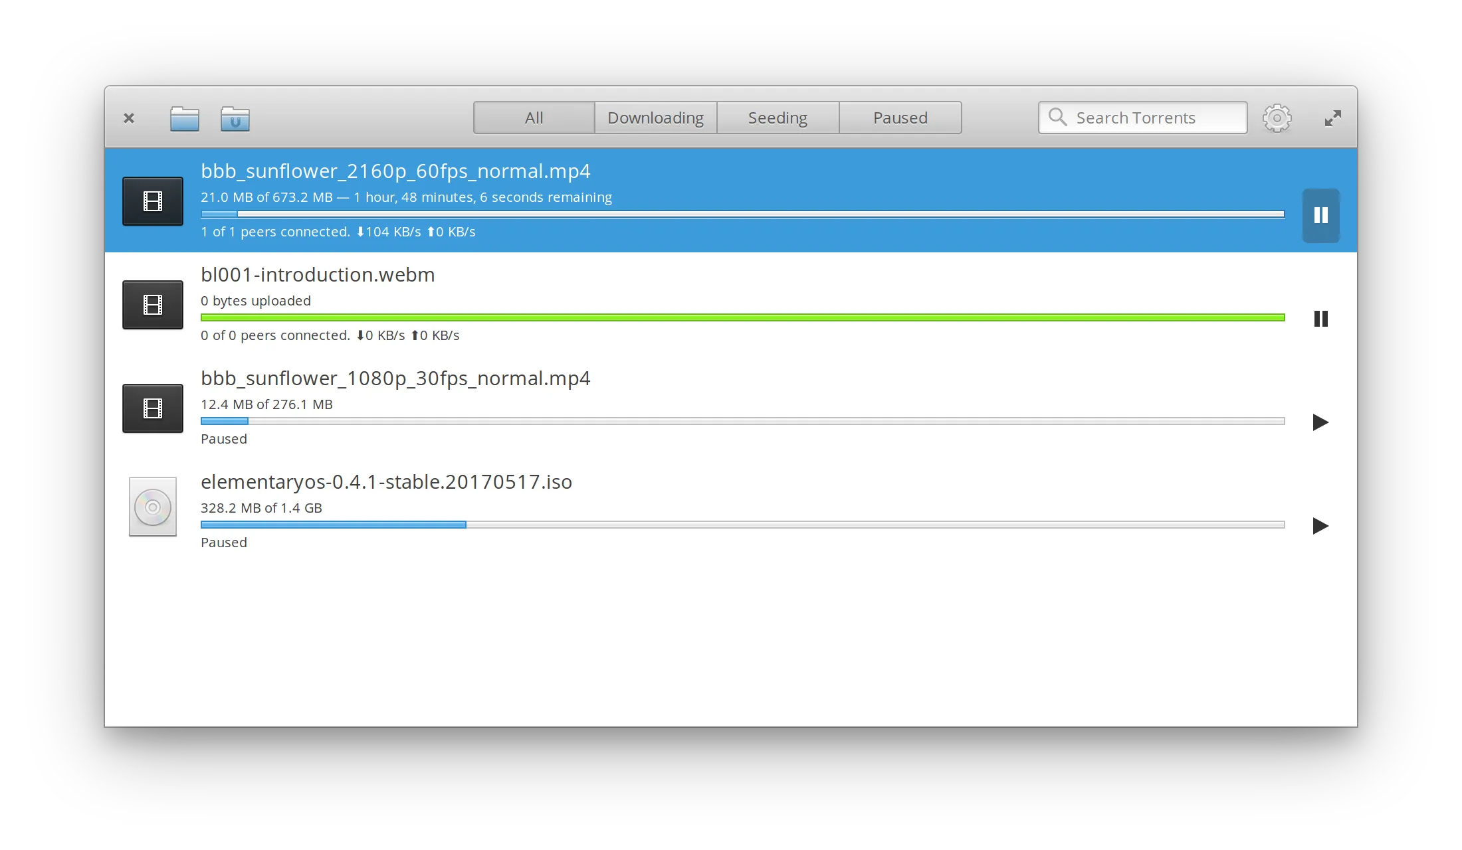Screen dimensions: 1462x850
Task: View only Paused torrents
Action: (900, 118)
